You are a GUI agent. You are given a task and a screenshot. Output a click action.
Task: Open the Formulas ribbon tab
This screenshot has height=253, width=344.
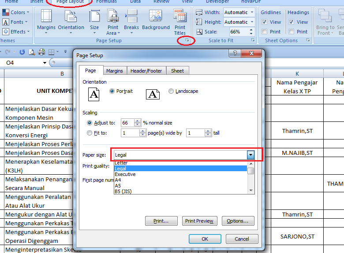tap(106, 1)
